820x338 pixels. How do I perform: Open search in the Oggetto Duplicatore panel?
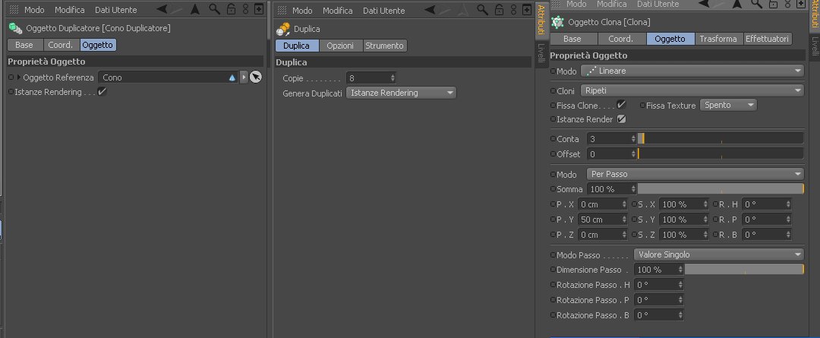point(214,9)
